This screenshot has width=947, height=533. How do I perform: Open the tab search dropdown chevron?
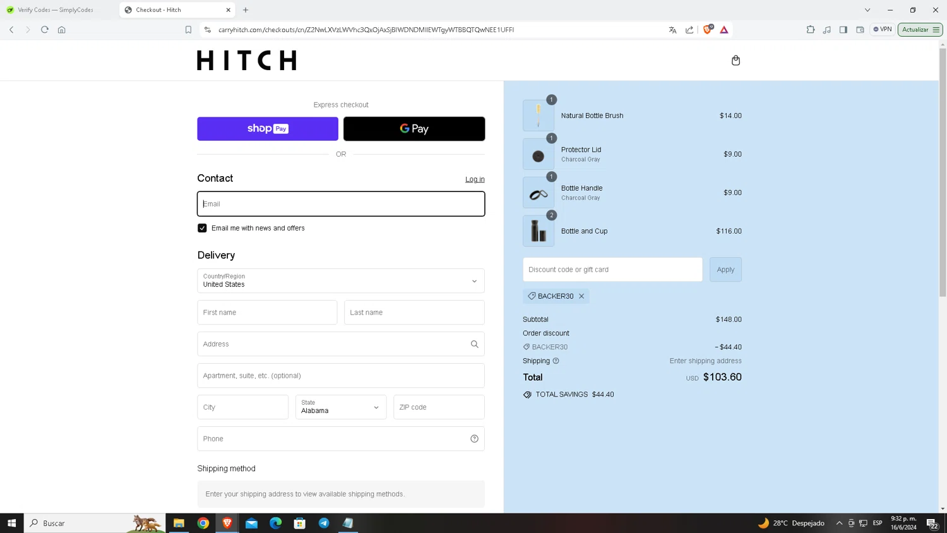coord(867,10)
